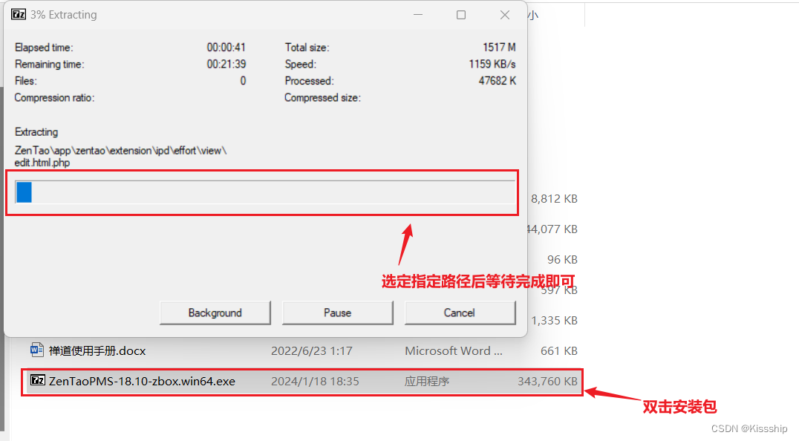Click the 343,760 KB size cell
This screenshot has height=441, width=799.
click(547, 382)
